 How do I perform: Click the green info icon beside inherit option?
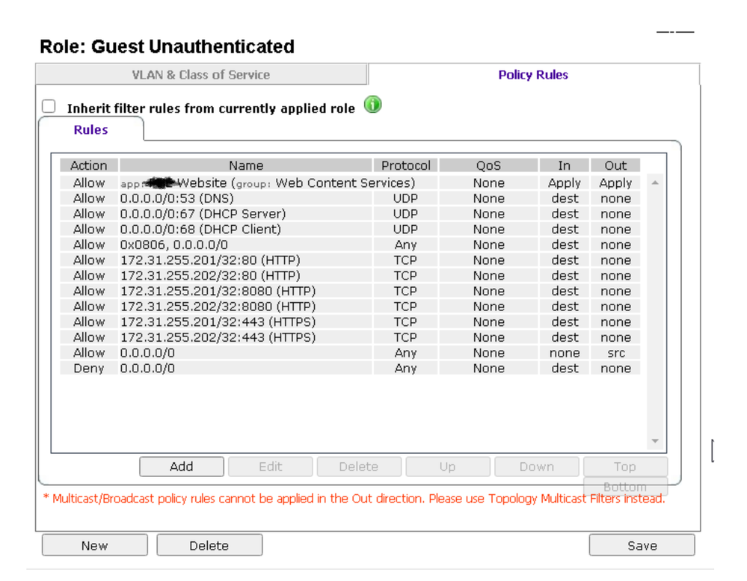tap(372, 105)
